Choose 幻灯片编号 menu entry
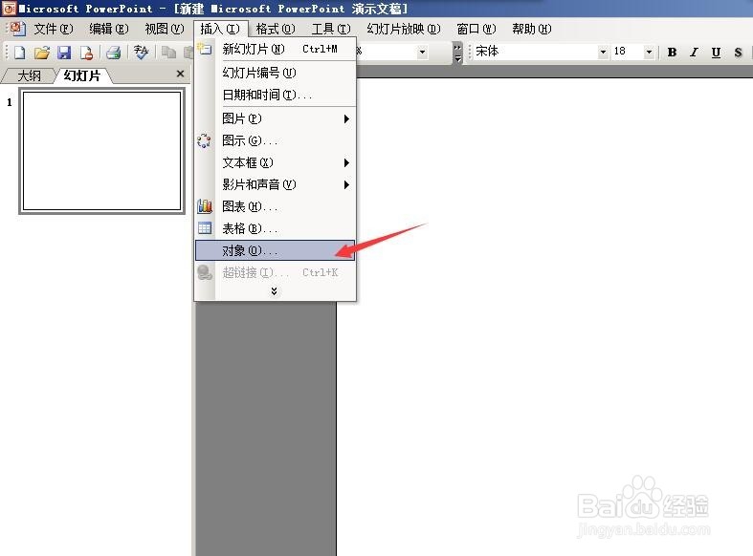 [x=276, y=73]
